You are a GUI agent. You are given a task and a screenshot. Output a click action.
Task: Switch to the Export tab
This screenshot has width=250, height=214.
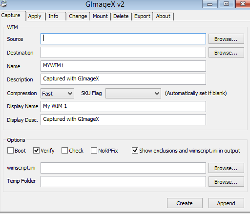pyautogui.click(x=142, y=16)
